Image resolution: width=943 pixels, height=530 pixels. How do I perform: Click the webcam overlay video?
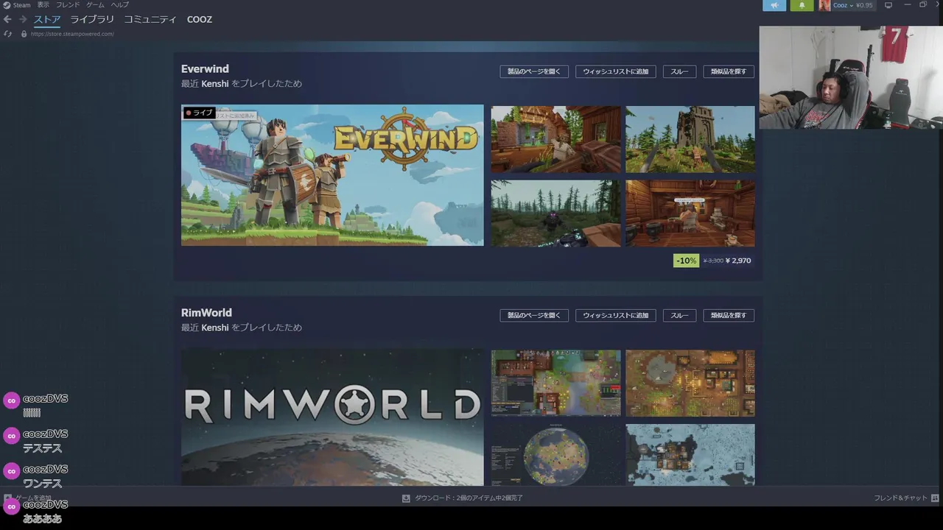click(x=851, y=77)
